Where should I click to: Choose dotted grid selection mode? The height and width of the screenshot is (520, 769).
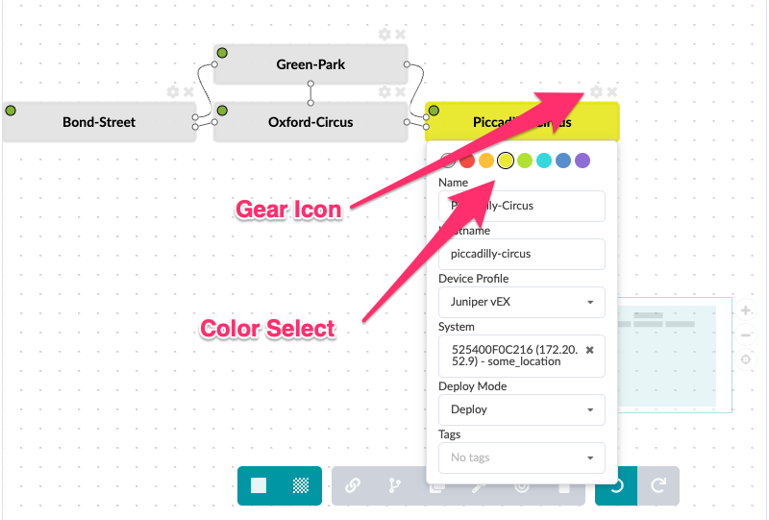(301, 485)
